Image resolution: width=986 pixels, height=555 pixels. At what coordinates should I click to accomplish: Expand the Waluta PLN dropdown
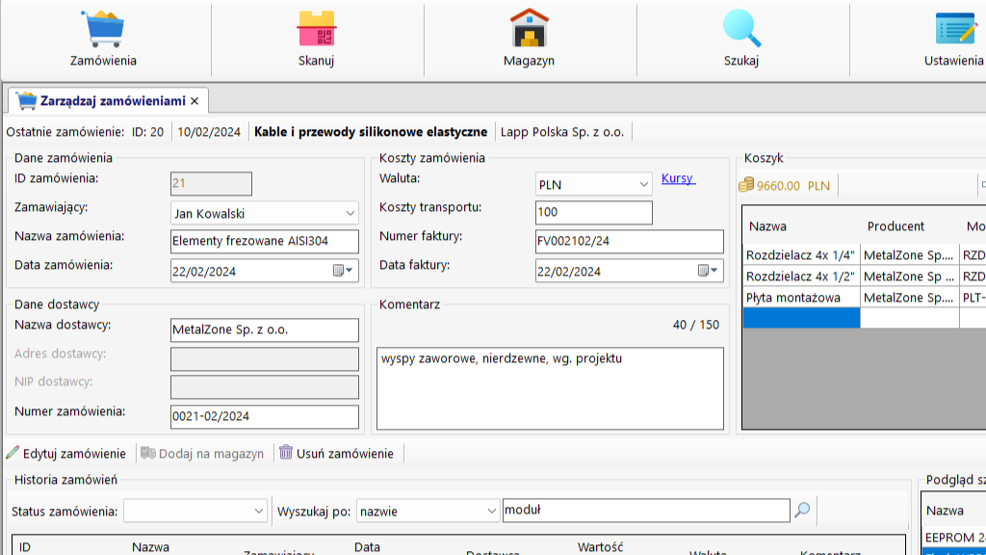643,184
